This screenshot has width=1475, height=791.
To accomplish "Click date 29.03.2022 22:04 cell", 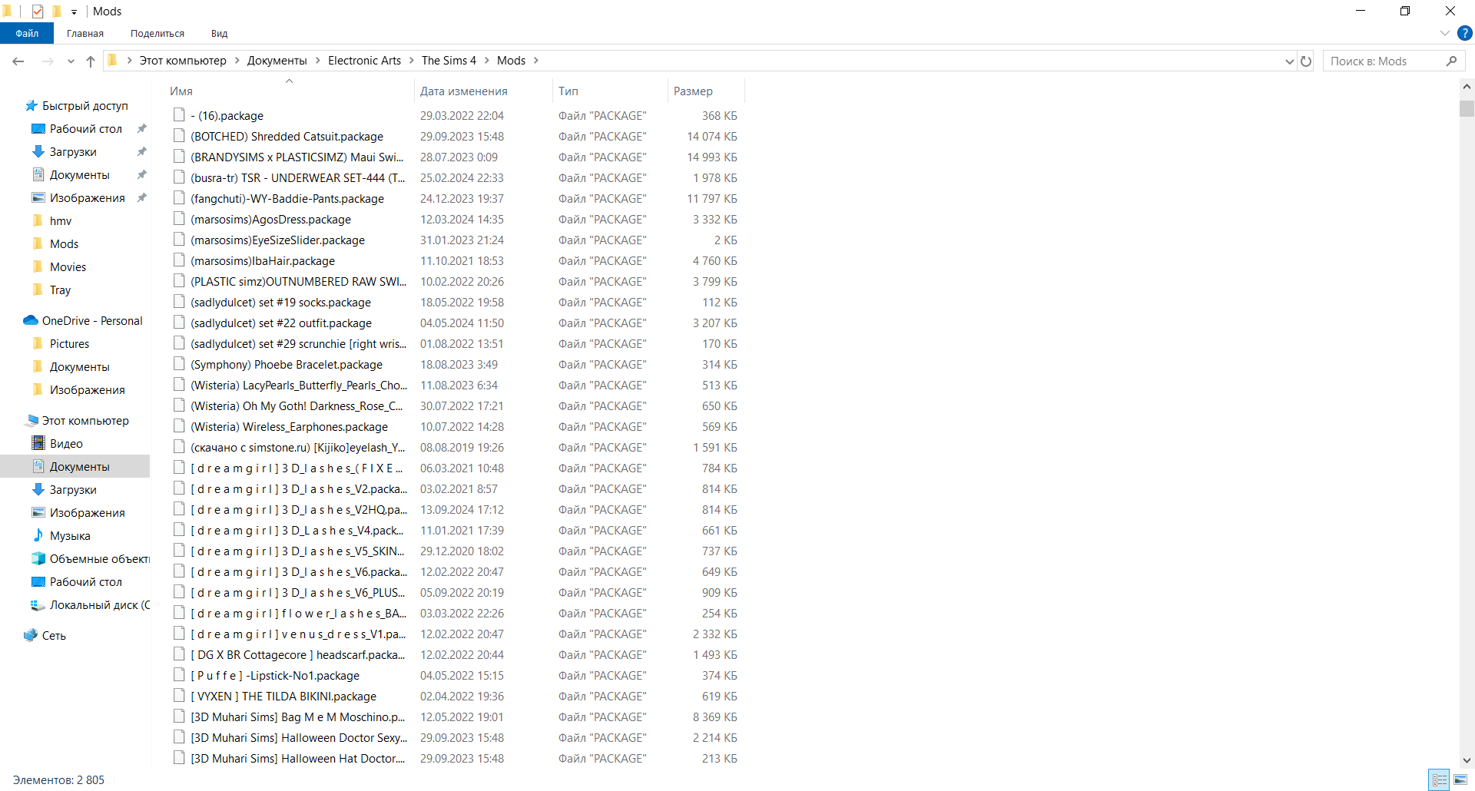I will (x=462, y=115).
